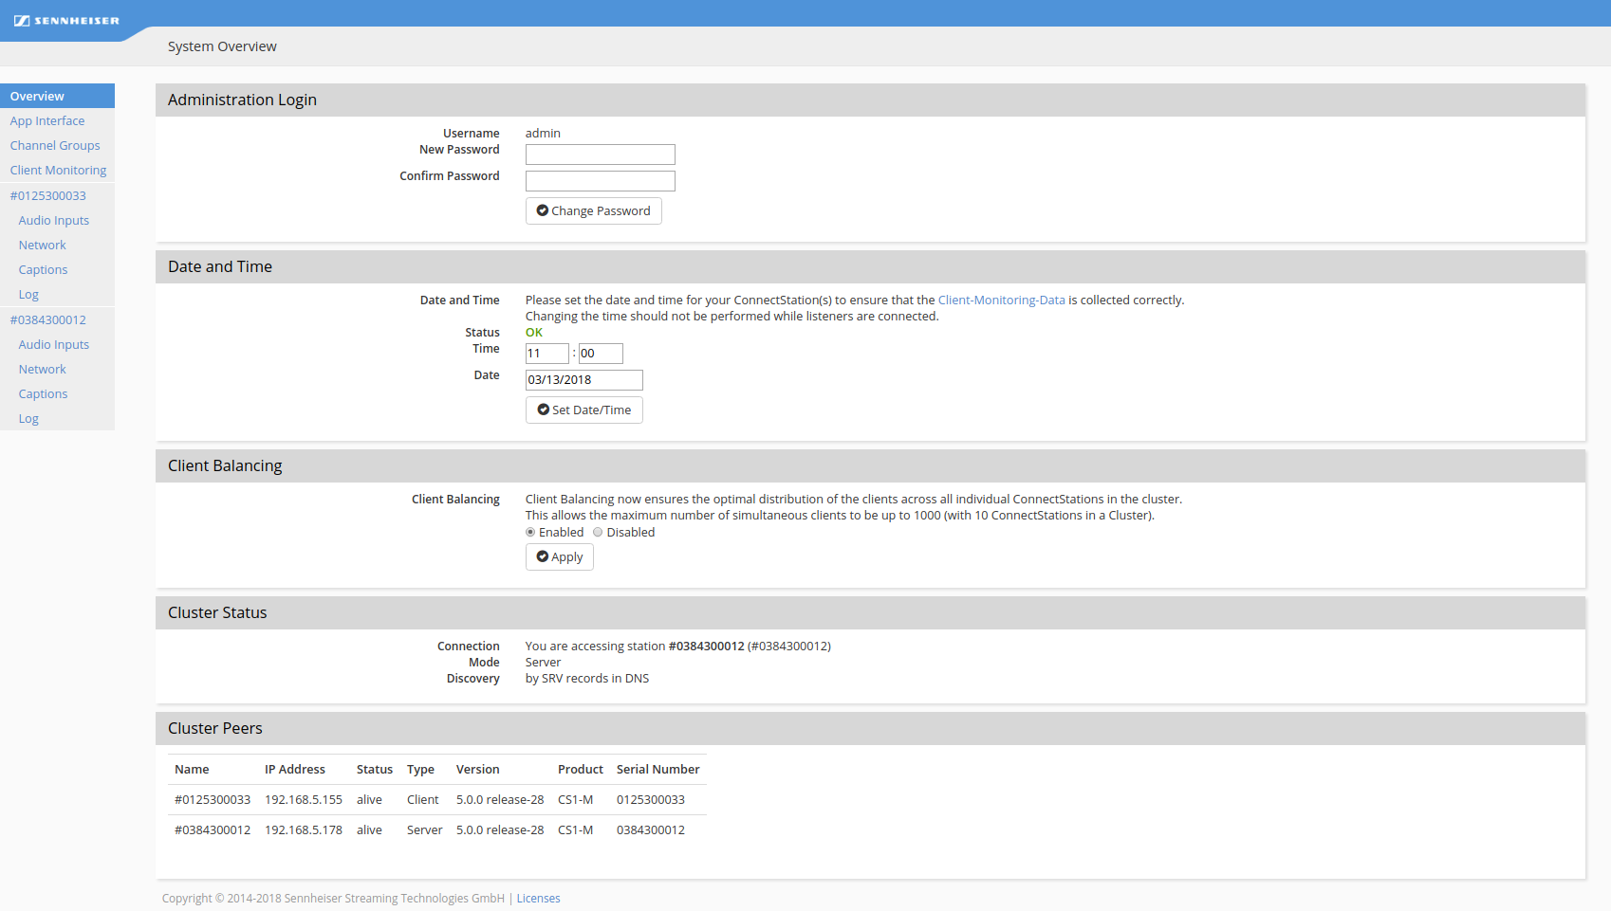This screenshot has width=1611, height=911.
Task: Click the Sennheiser logo in header
Action: [66, 20]
